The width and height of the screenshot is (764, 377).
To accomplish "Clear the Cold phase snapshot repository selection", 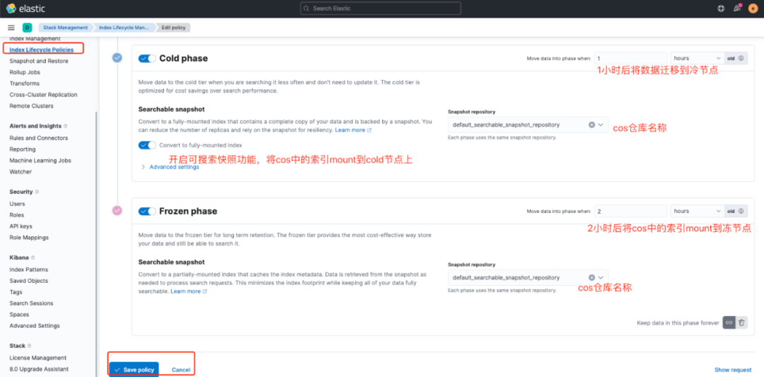I will click(x=591, y=124).
